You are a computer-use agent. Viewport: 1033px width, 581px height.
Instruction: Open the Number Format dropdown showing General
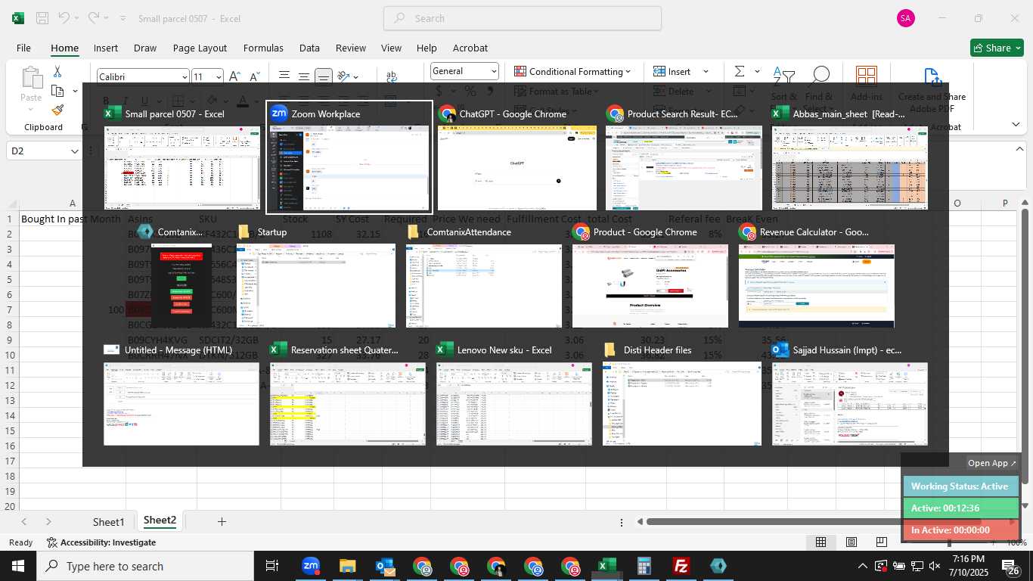[x=494, y=71]
